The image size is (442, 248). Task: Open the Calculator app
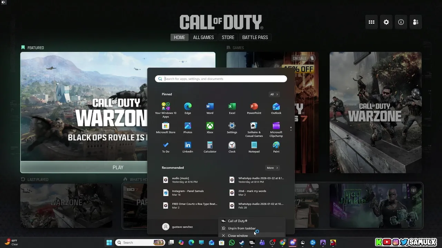[210, 147]
